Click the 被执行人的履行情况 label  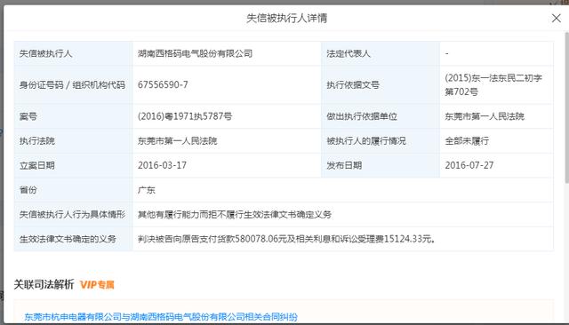[x=365, y=141]
